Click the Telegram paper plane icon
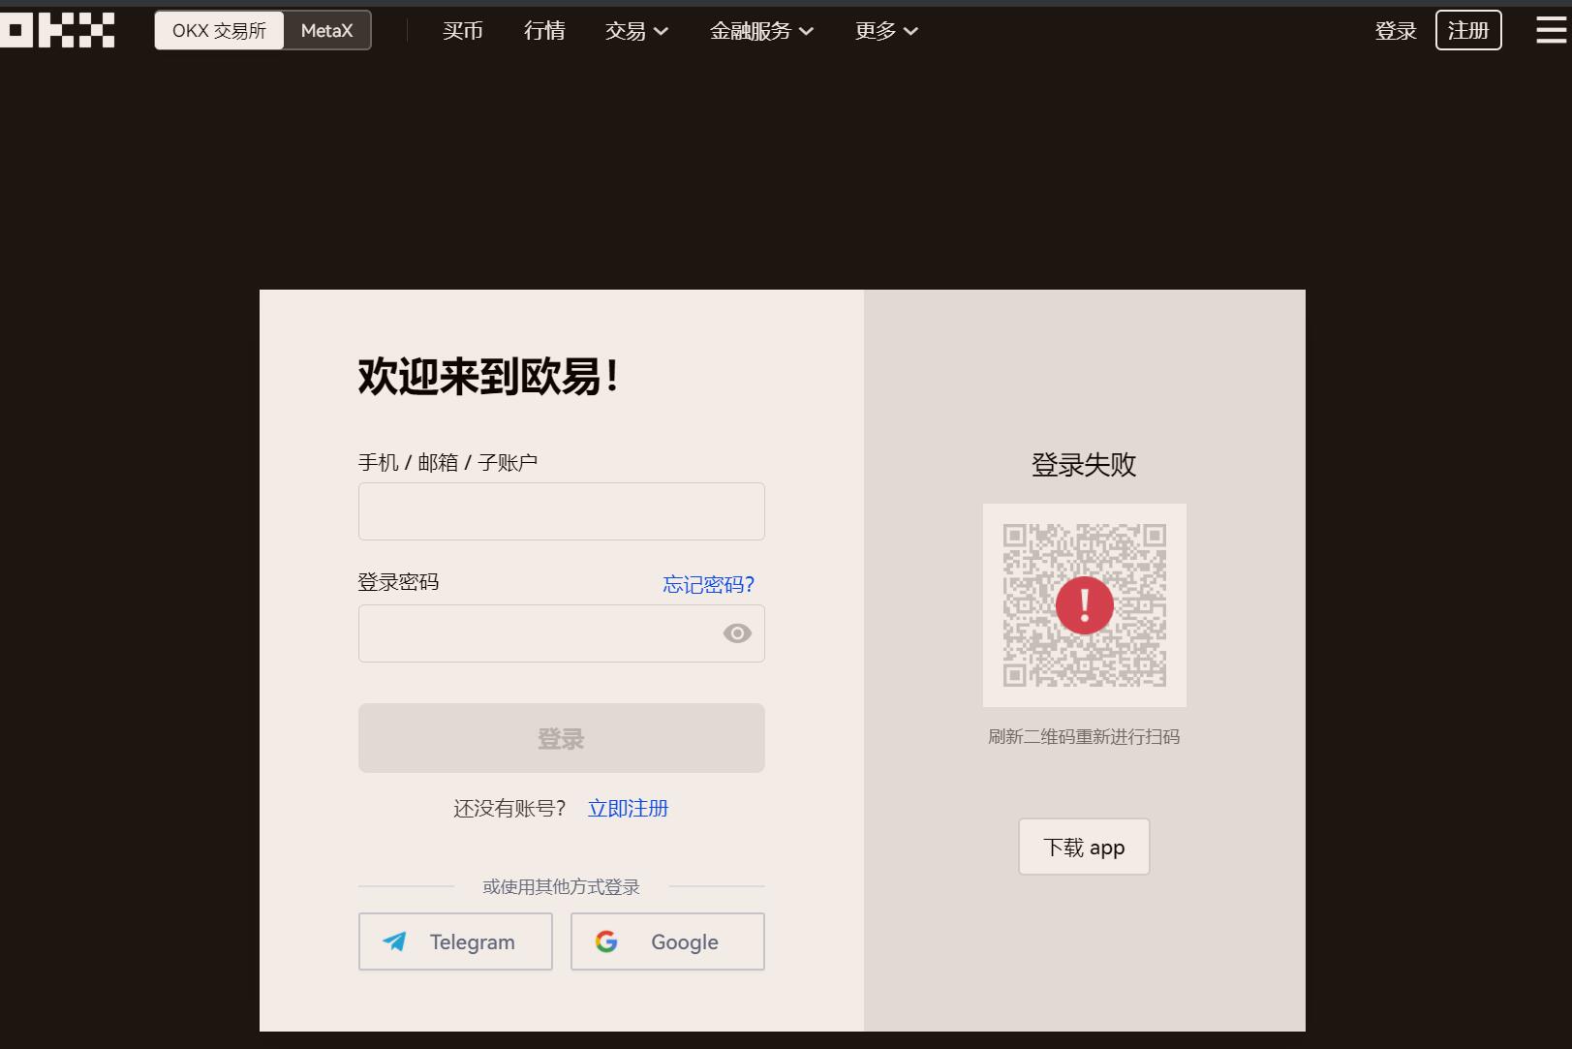Screen dimensions: 1572x1049 394,941
